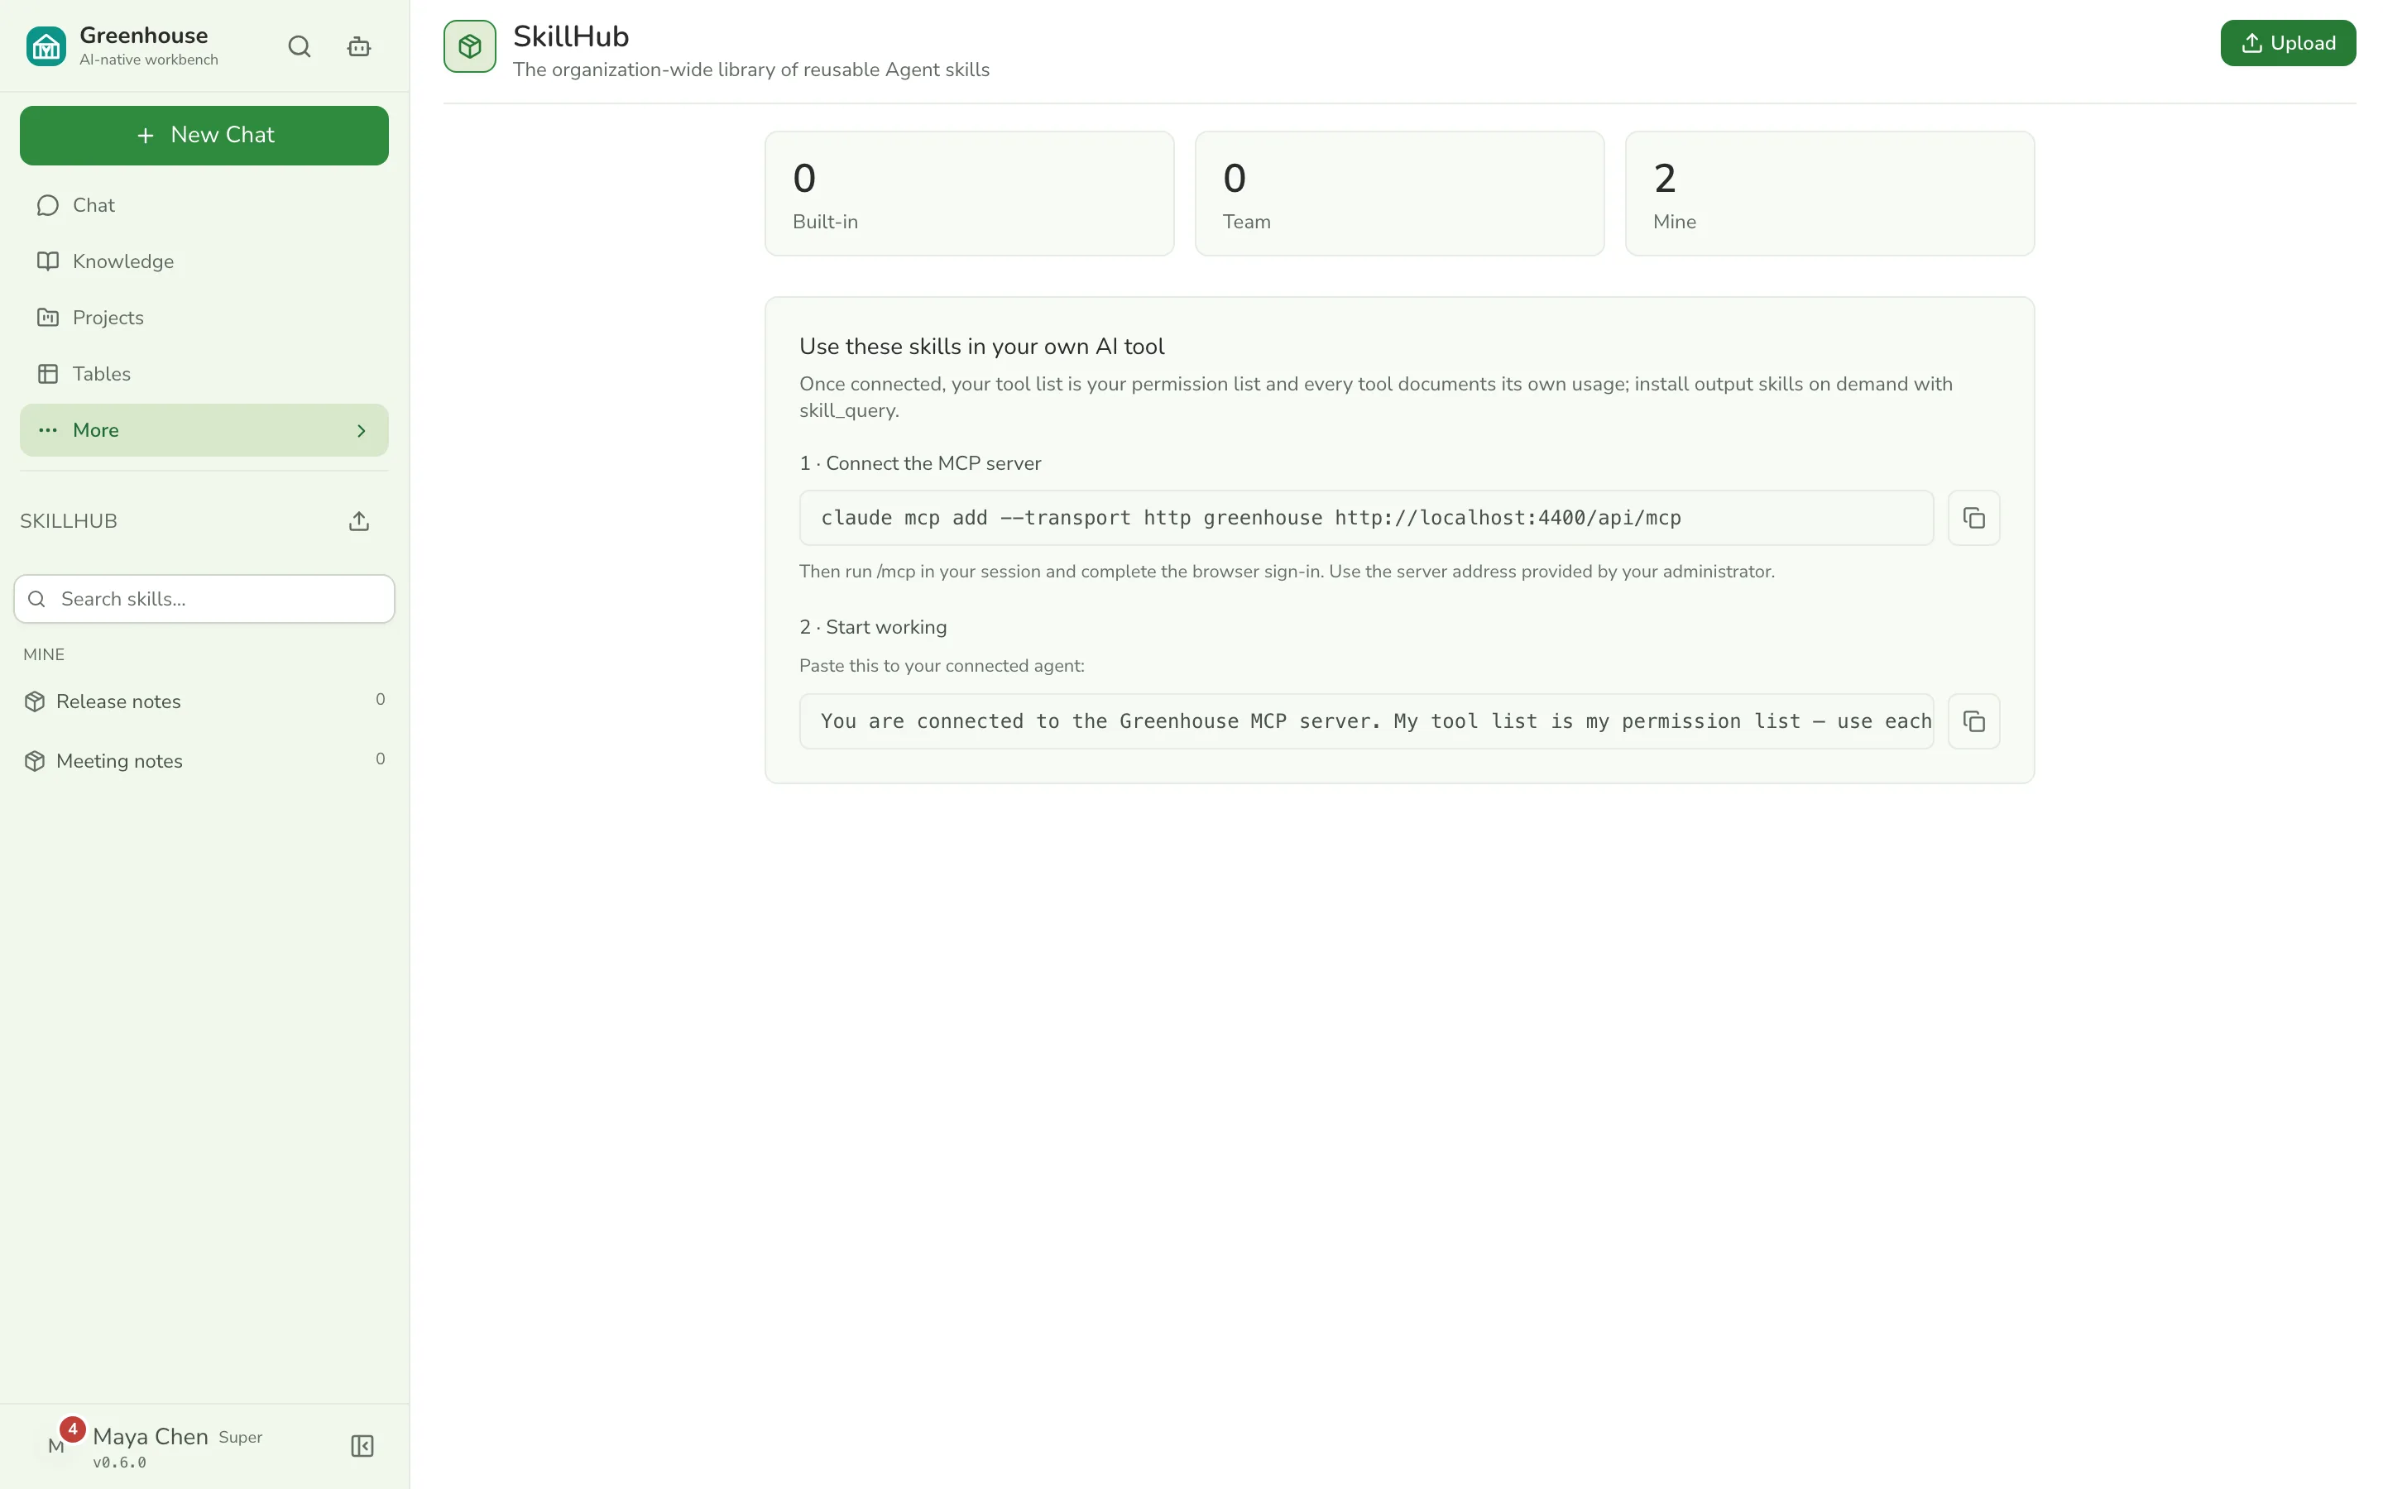Screen dimensions: 2383x1489
Task: Click the Team count card
Action: (x=1399, y=194)
